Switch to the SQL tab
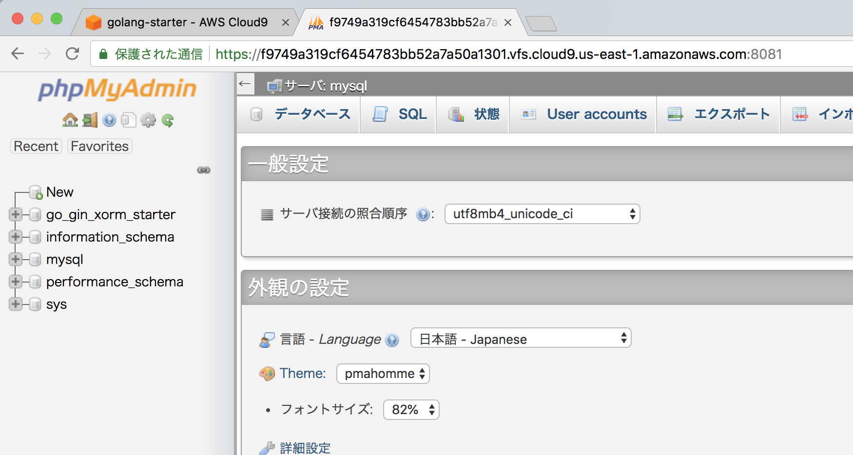Viewport: 853px width, 455px height. coord(398,114)
